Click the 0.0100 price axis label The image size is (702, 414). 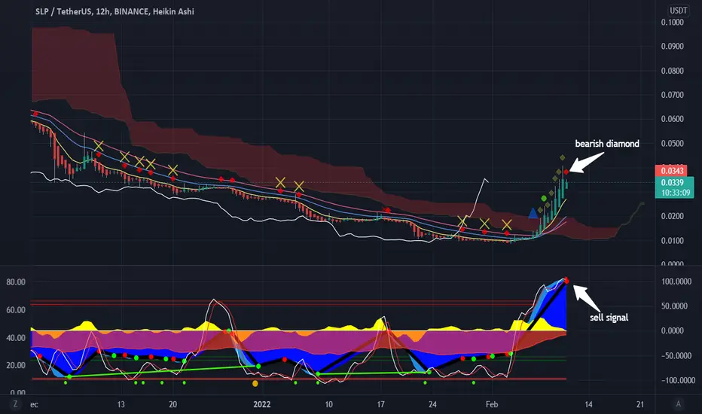pos(672,241)
